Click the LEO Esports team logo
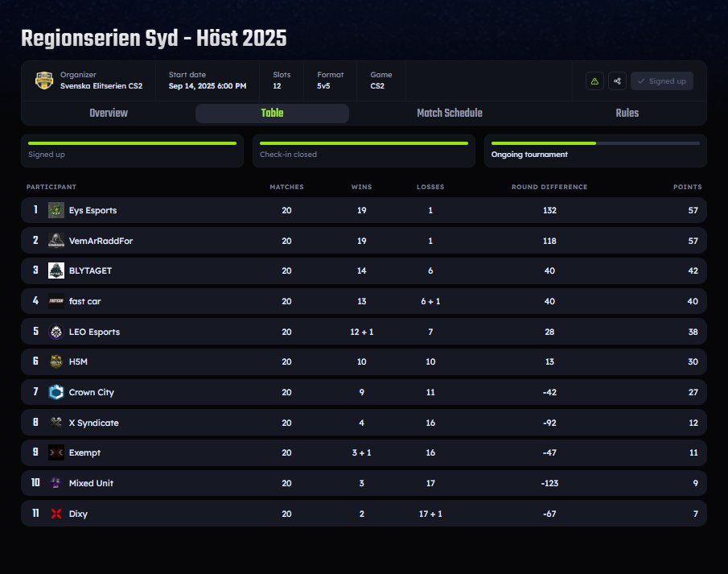Viewport: 728px width, 574px height. coord(56,332)
